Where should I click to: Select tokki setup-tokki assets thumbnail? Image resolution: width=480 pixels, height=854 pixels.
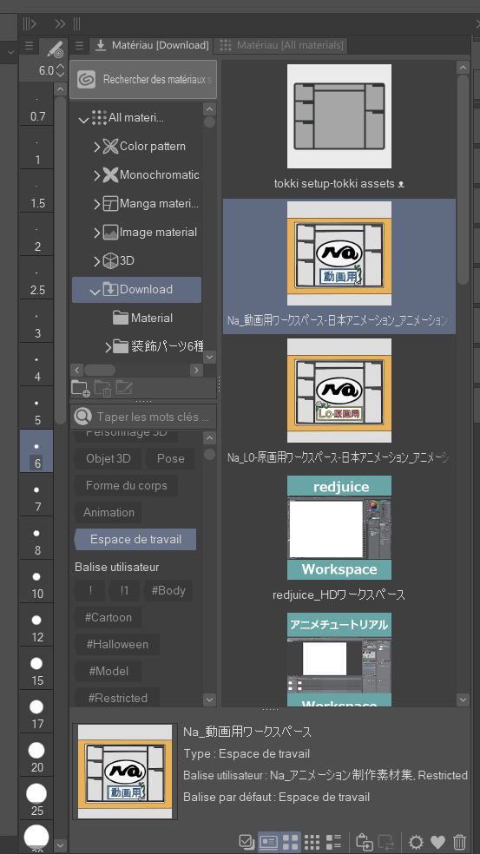coord(339,116)
